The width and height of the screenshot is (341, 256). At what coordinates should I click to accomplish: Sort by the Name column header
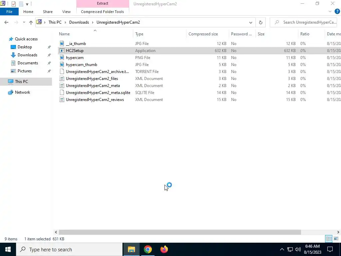coord(64,34)
